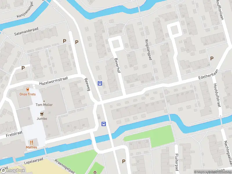The width and height of the screenshot is (232, 174).
Task: Select the Kraanvogelpad path label
Action: click(65, 166)
